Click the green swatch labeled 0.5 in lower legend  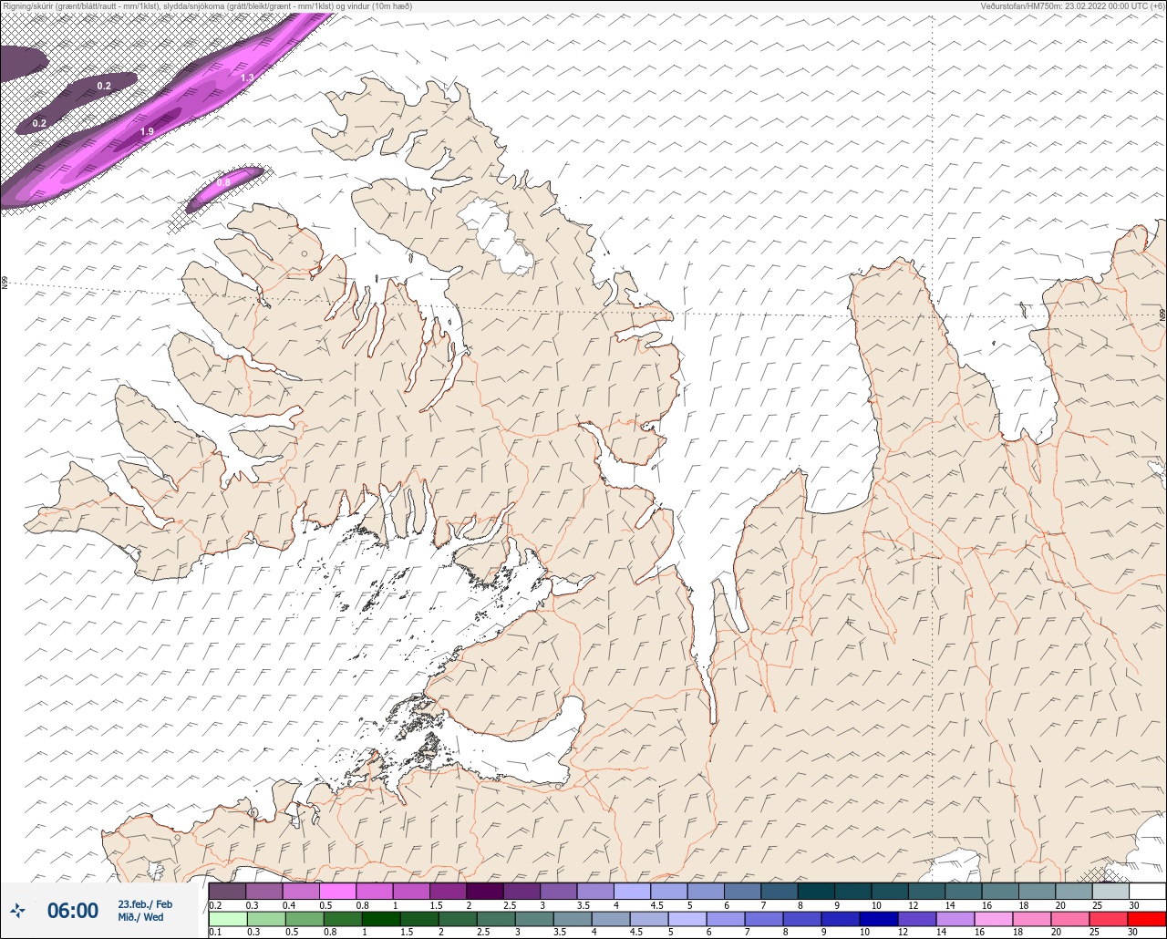tap(304, 918)
